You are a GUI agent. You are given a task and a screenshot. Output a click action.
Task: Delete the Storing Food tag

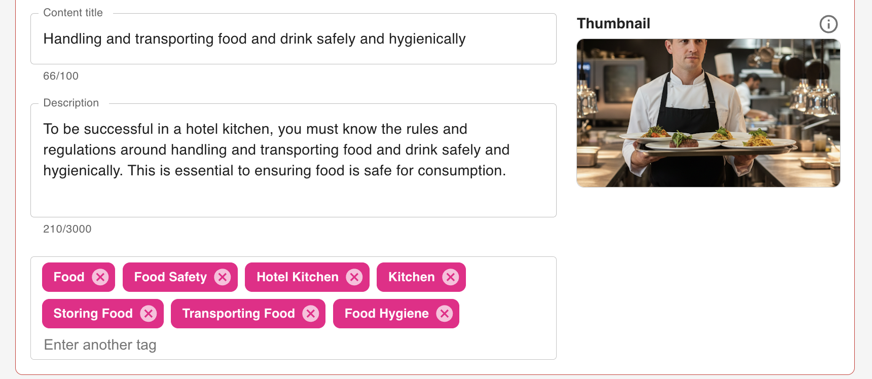click(149, 314)
